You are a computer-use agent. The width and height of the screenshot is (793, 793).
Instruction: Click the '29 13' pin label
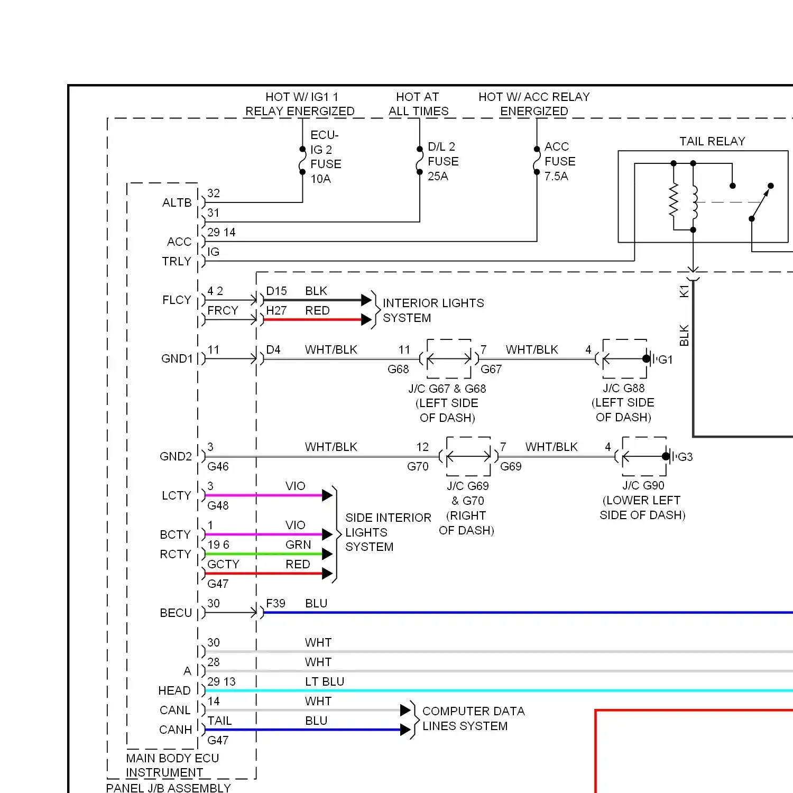tap(222, 682)
